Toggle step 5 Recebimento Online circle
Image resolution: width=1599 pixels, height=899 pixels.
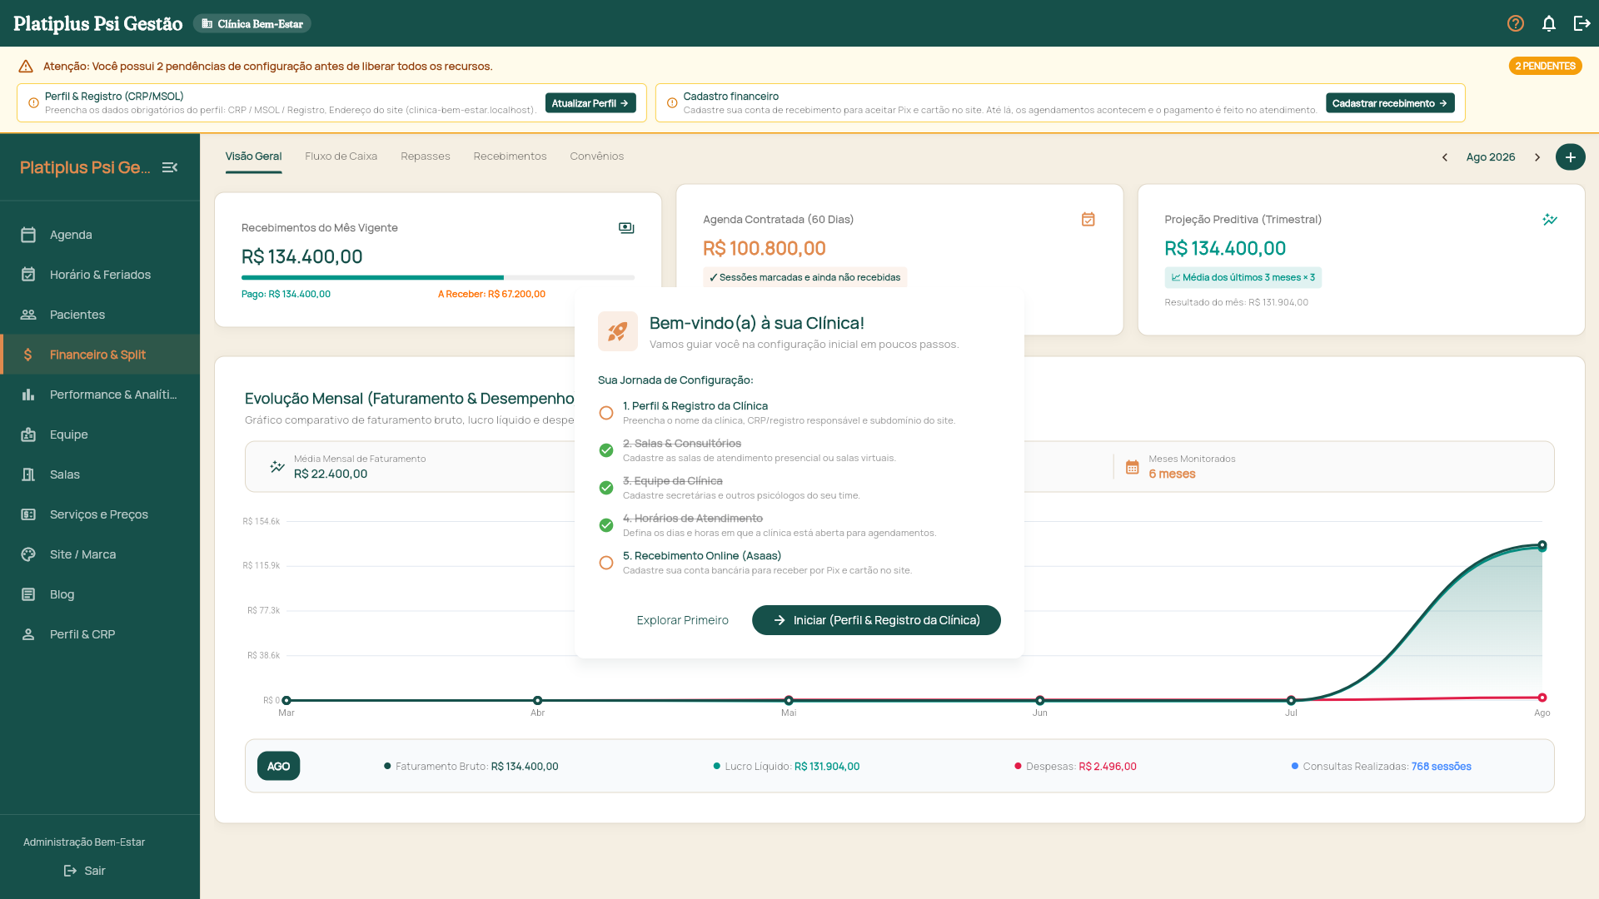point(606,563)
